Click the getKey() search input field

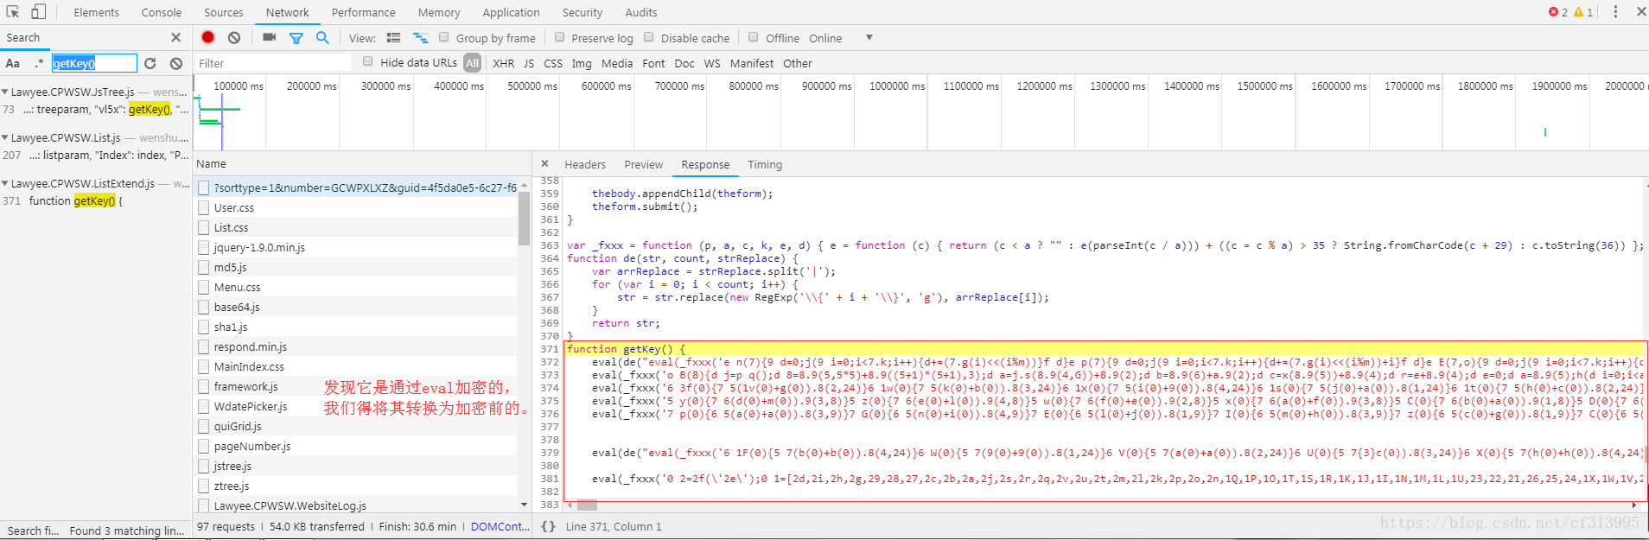click(94, 63)
